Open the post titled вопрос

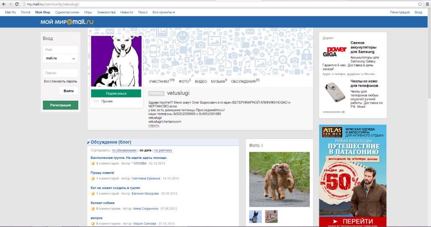96,218
